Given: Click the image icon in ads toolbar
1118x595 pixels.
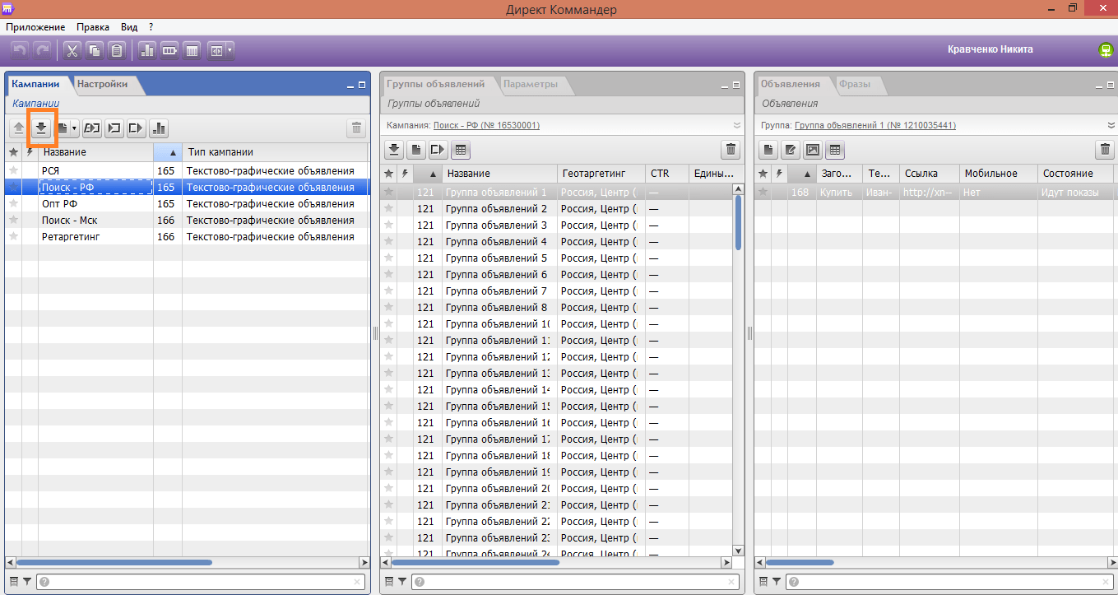Looking at the screenshot, I should 813,150.
